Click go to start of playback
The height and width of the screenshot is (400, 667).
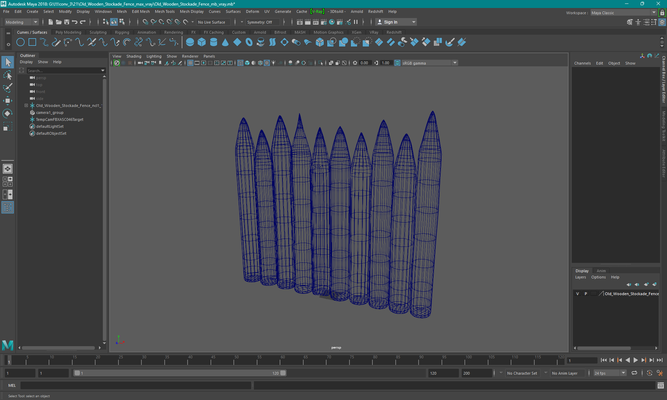coord(603,360)
